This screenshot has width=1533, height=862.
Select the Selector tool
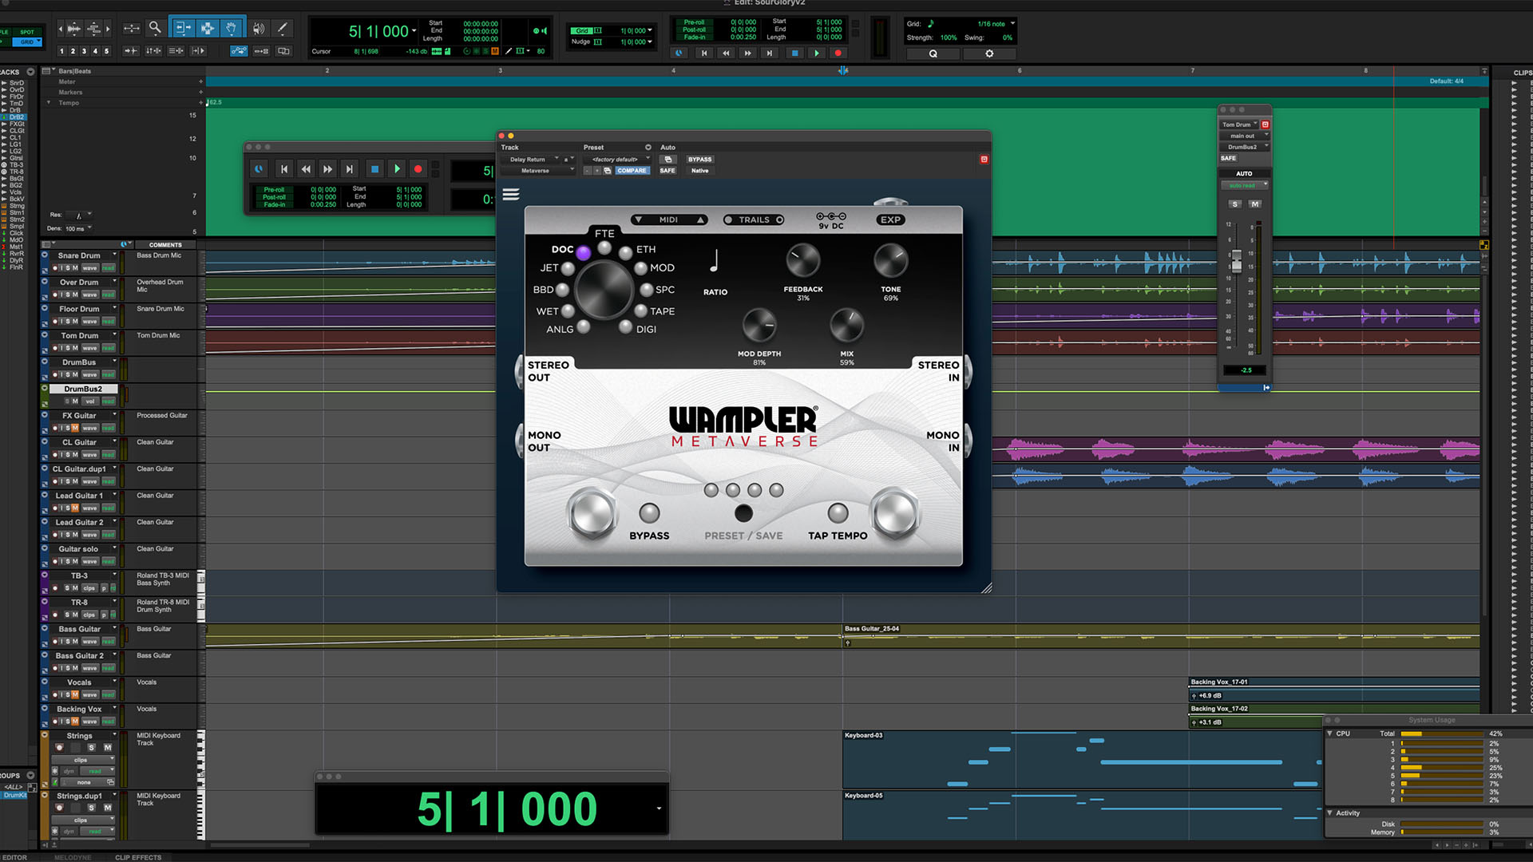click(x=207, y=28)
